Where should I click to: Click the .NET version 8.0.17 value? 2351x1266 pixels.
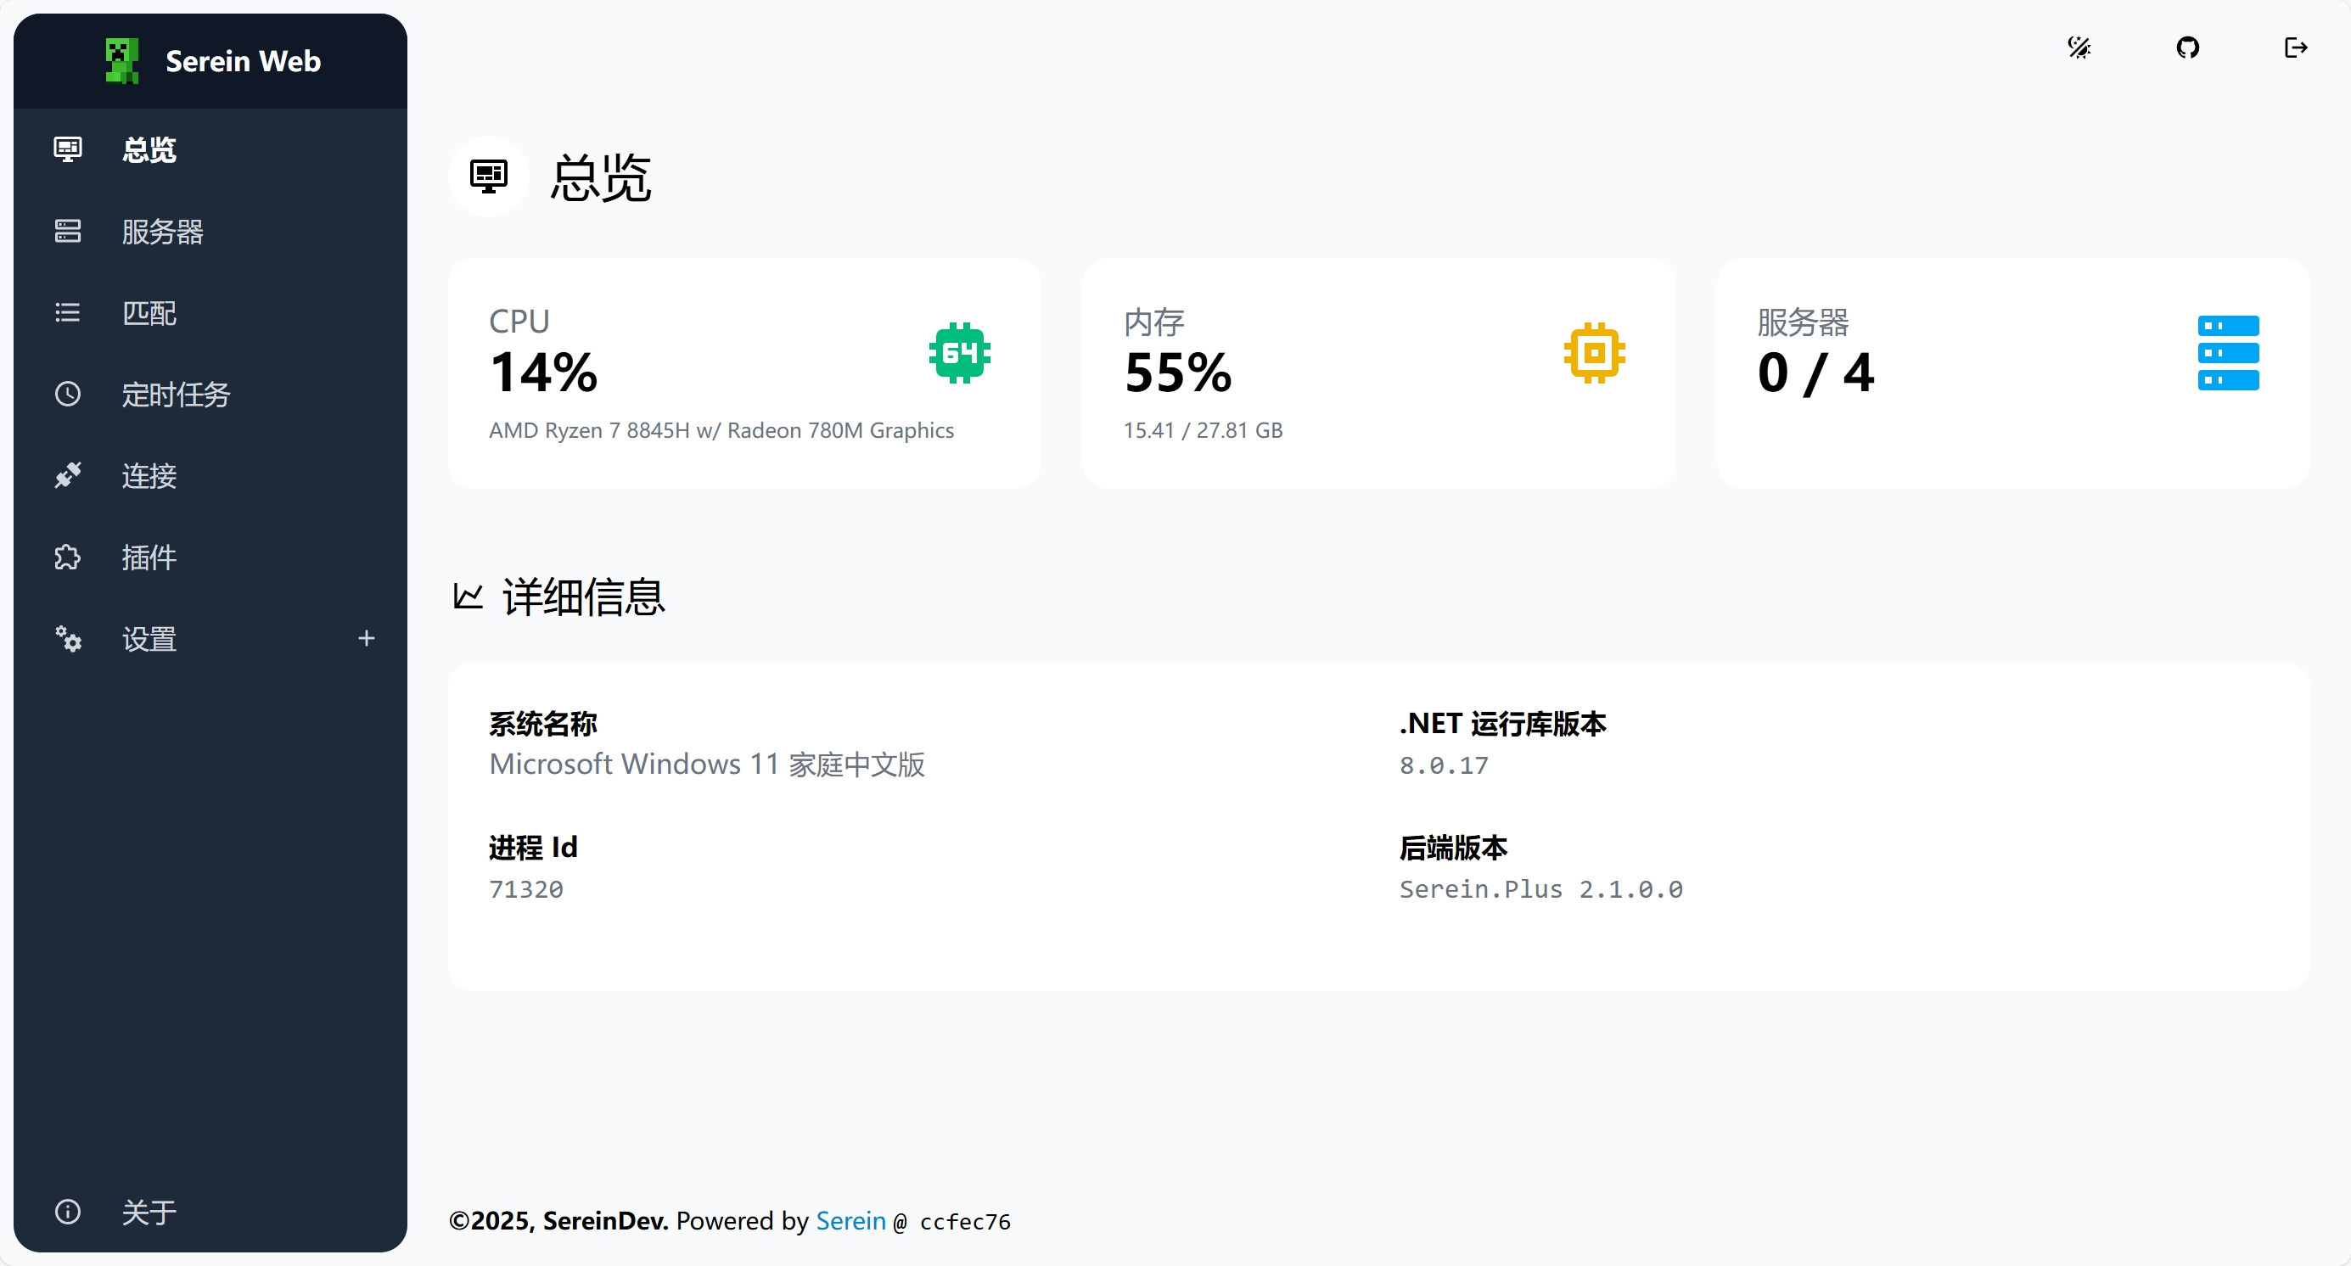[1444, 765]
